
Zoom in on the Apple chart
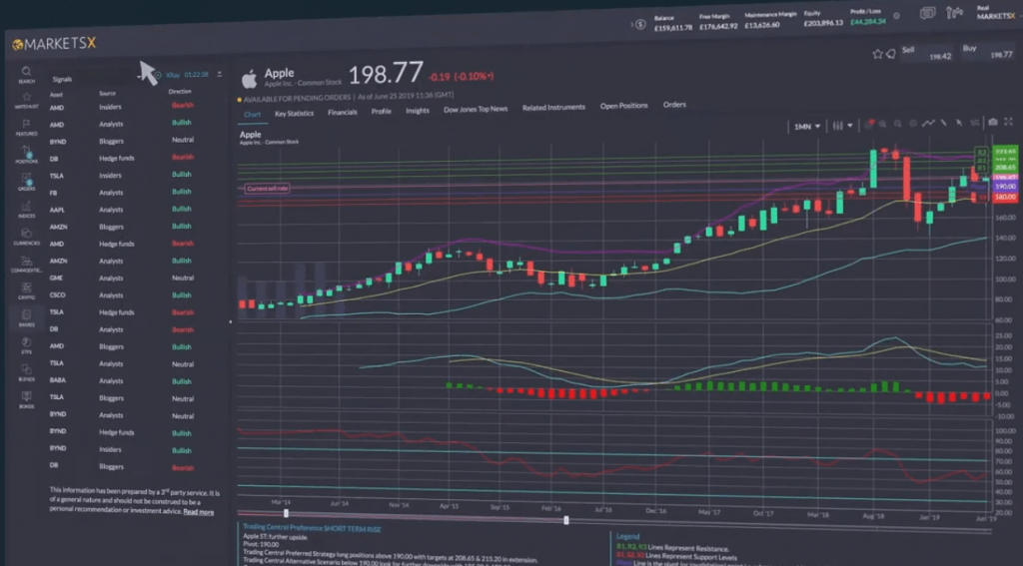tap(883, 123)
